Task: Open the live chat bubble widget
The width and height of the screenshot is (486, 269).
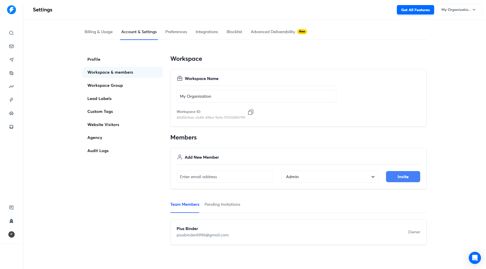Action: [475, 258]
